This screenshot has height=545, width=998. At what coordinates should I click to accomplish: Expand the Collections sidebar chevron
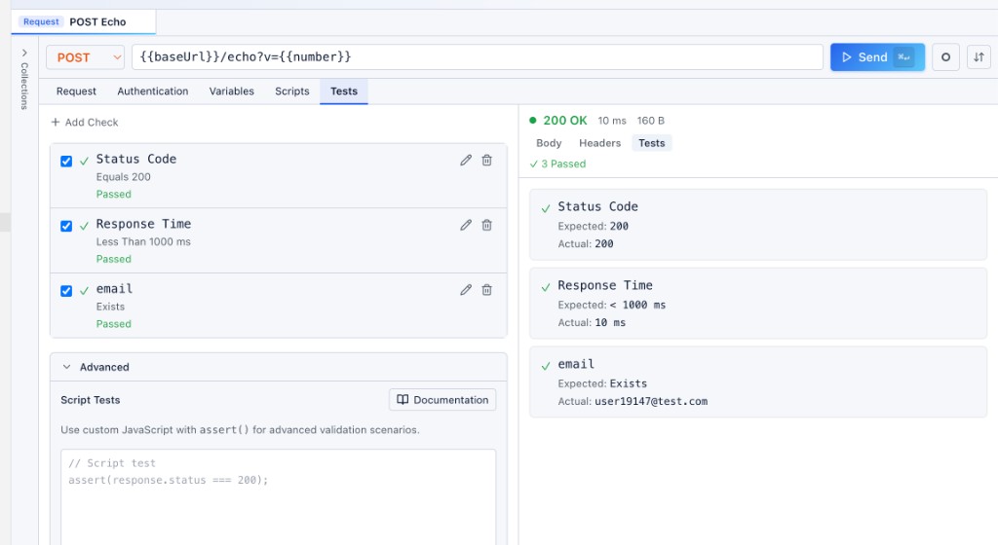[x=24, y=53]
